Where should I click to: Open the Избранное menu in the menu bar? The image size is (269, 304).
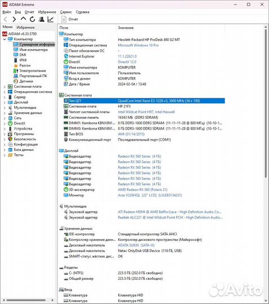coord(47,12)
